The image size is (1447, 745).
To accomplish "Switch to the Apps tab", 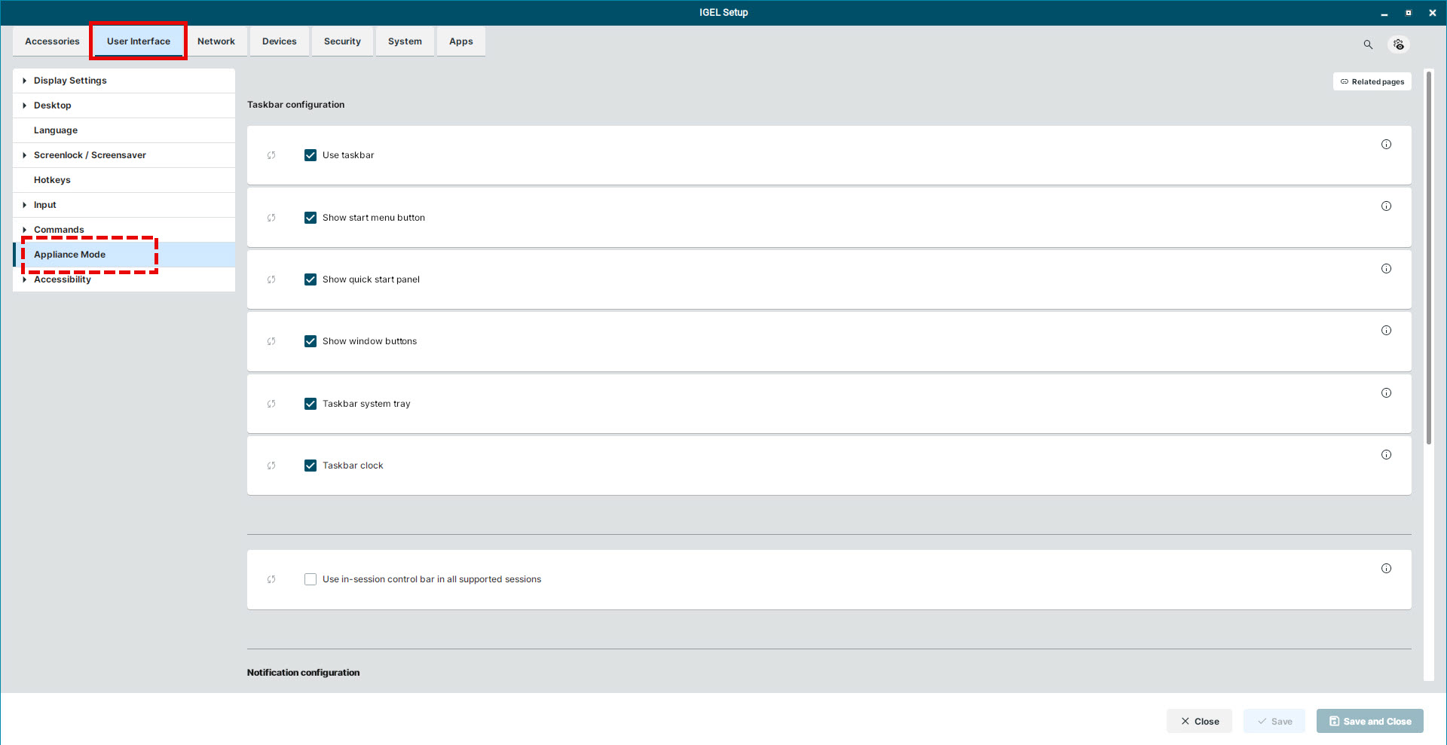I will click(461, 41).
